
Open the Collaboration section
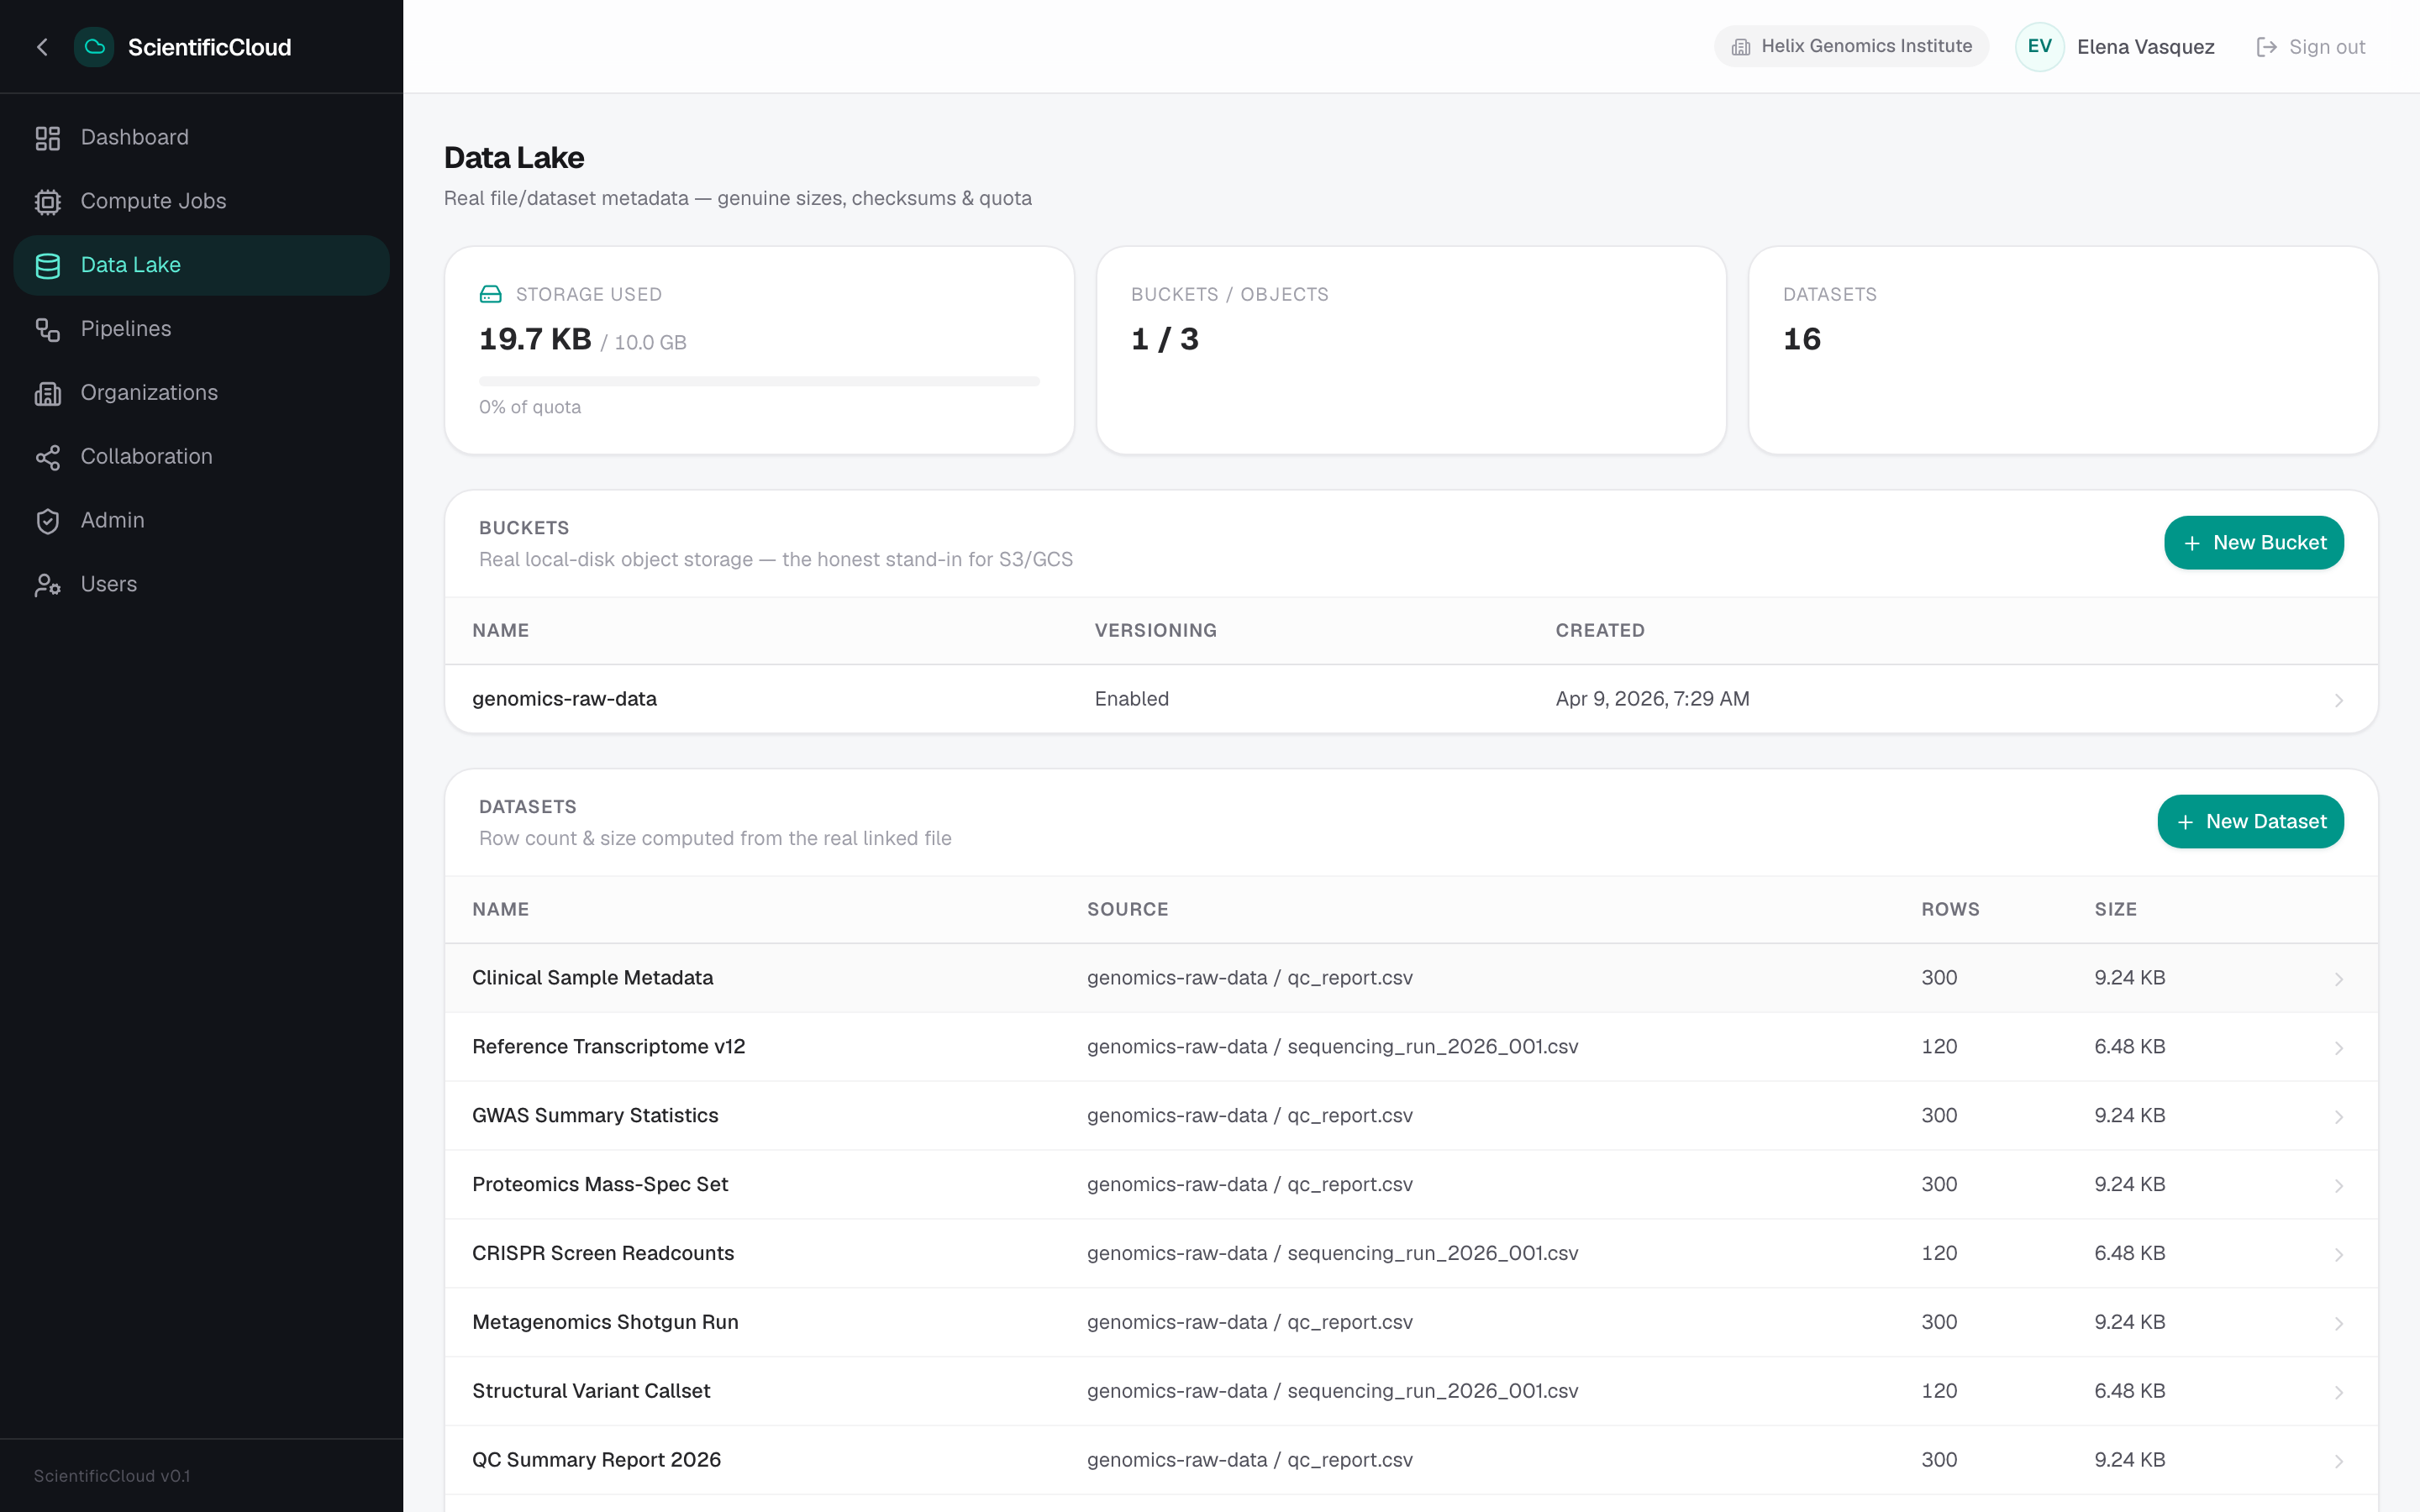pyautogui.click(x=201, y=457)
